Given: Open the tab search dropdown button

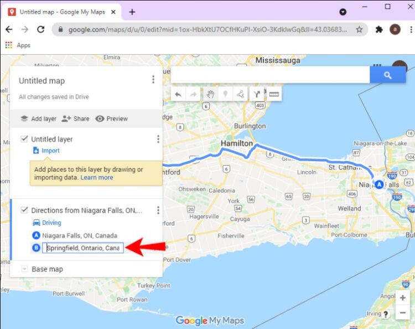Looking at the screenshot, I should point(343,12).
